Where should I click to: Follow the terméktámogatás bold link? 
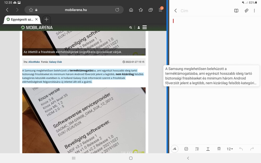coord(81,70)
